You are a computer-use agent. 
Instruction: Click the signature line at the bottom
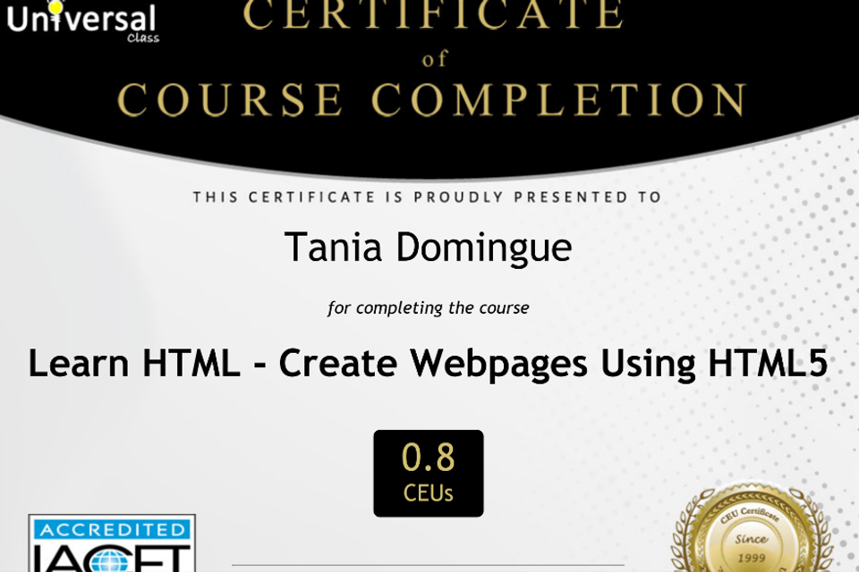point(428,565)
